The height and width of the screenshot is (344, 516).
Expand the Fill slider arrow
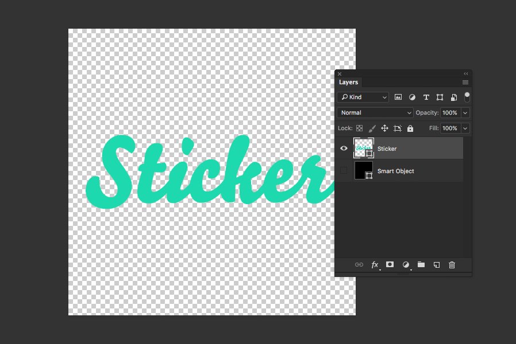pyautogui.click(x=465, y=128)
